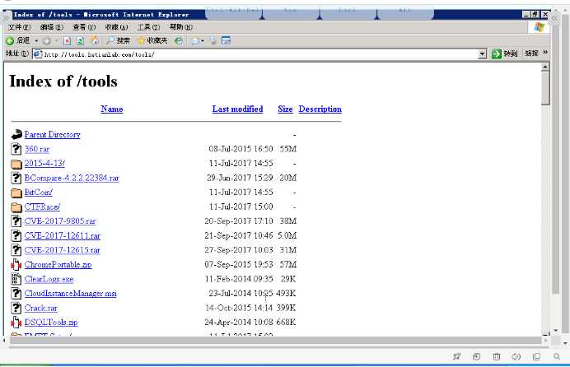The width and height of the screenshot is (570, 367).
Task: Download DSQLTools.zip link
Action: pyautogui.click(x=51, y=323)
